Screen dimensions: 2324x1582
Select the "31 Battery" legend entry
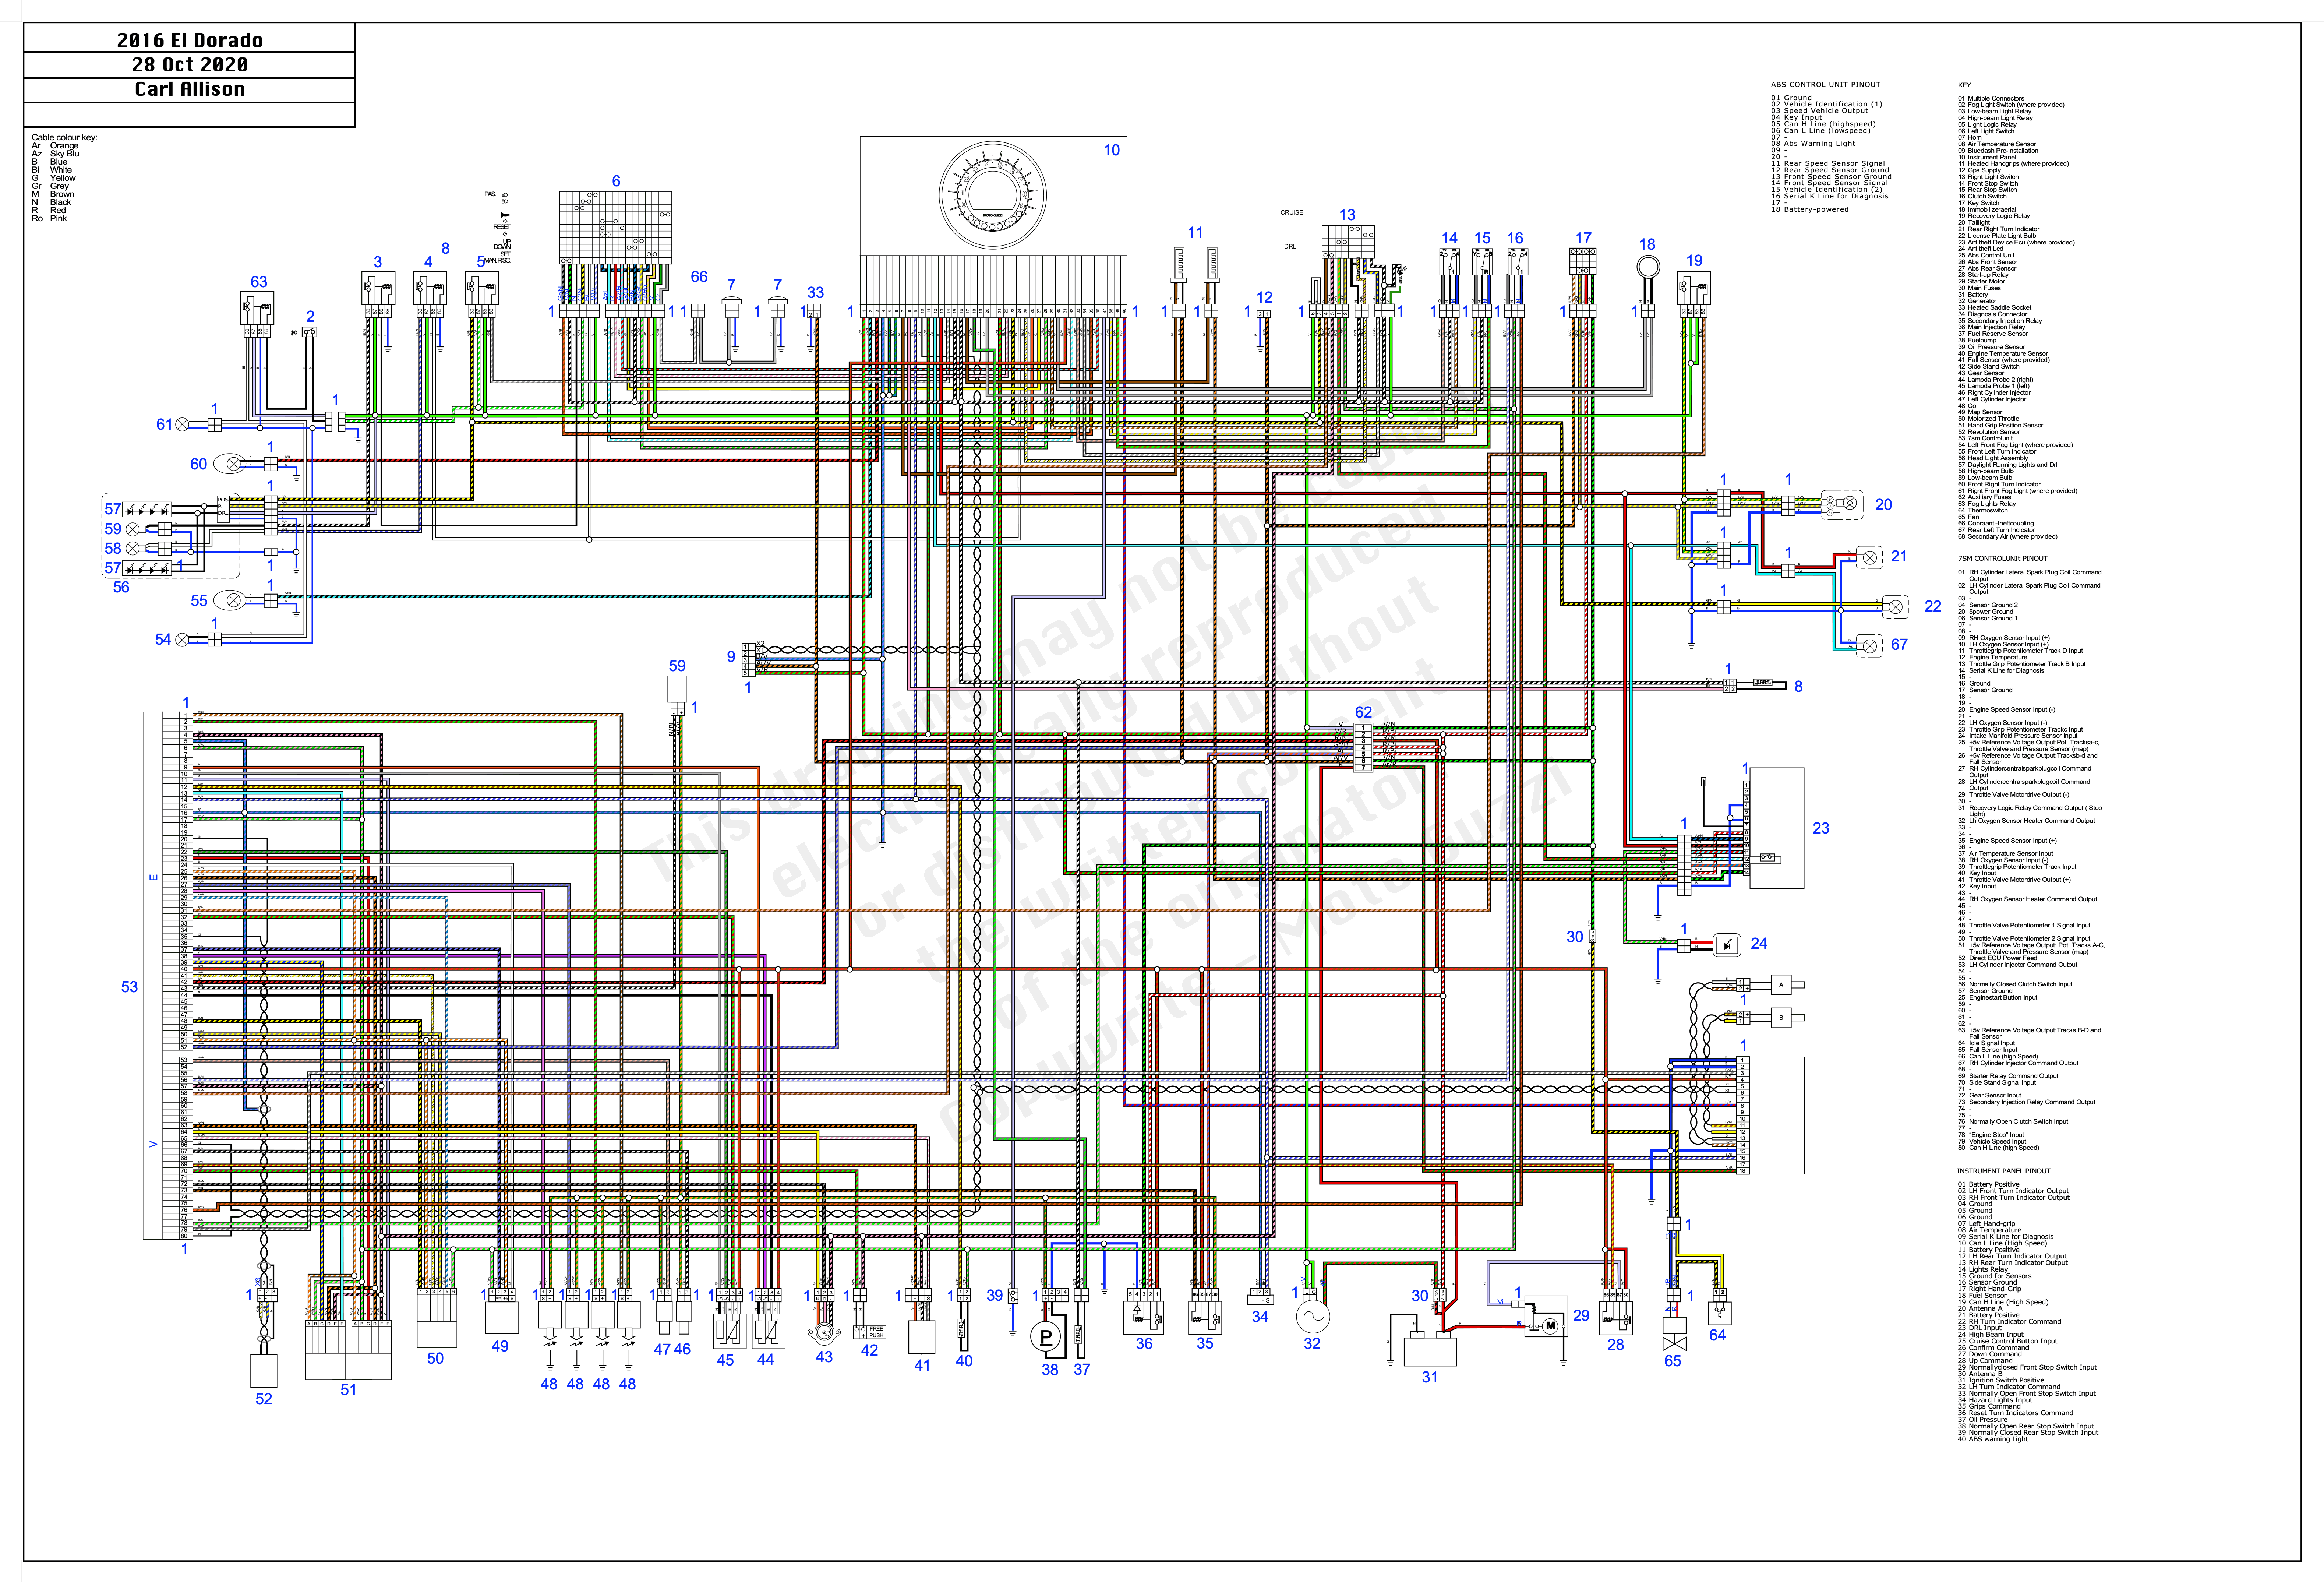point(1973,295)
